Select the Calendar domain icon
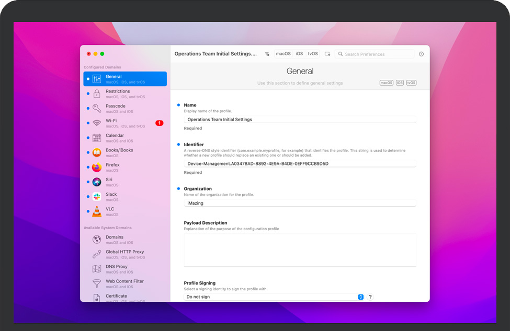 (97, 138)
